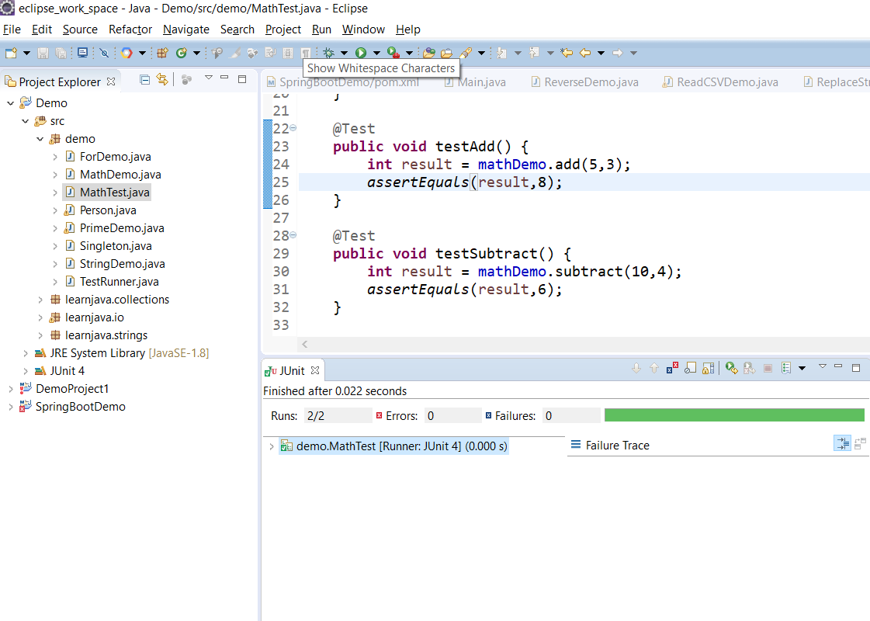Image resolution: width=870 pixels, height=621 pixels.
Task: Toggle Show Whitespace Characters
Action: point(307,53)
